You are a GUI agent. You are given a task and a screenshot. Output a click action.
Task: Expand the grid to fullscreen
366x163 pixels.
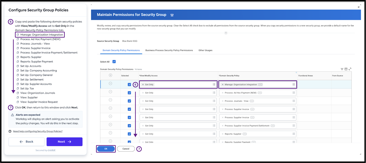350,69
